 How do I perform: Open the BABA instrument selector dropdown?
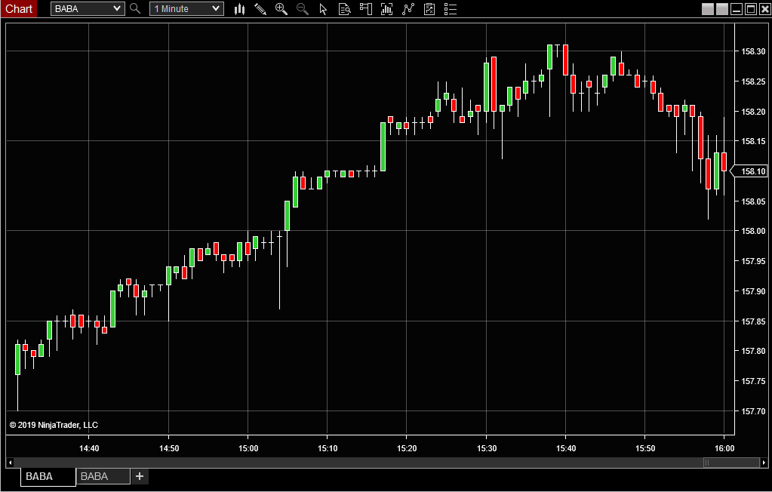click(x=88, y=9)
